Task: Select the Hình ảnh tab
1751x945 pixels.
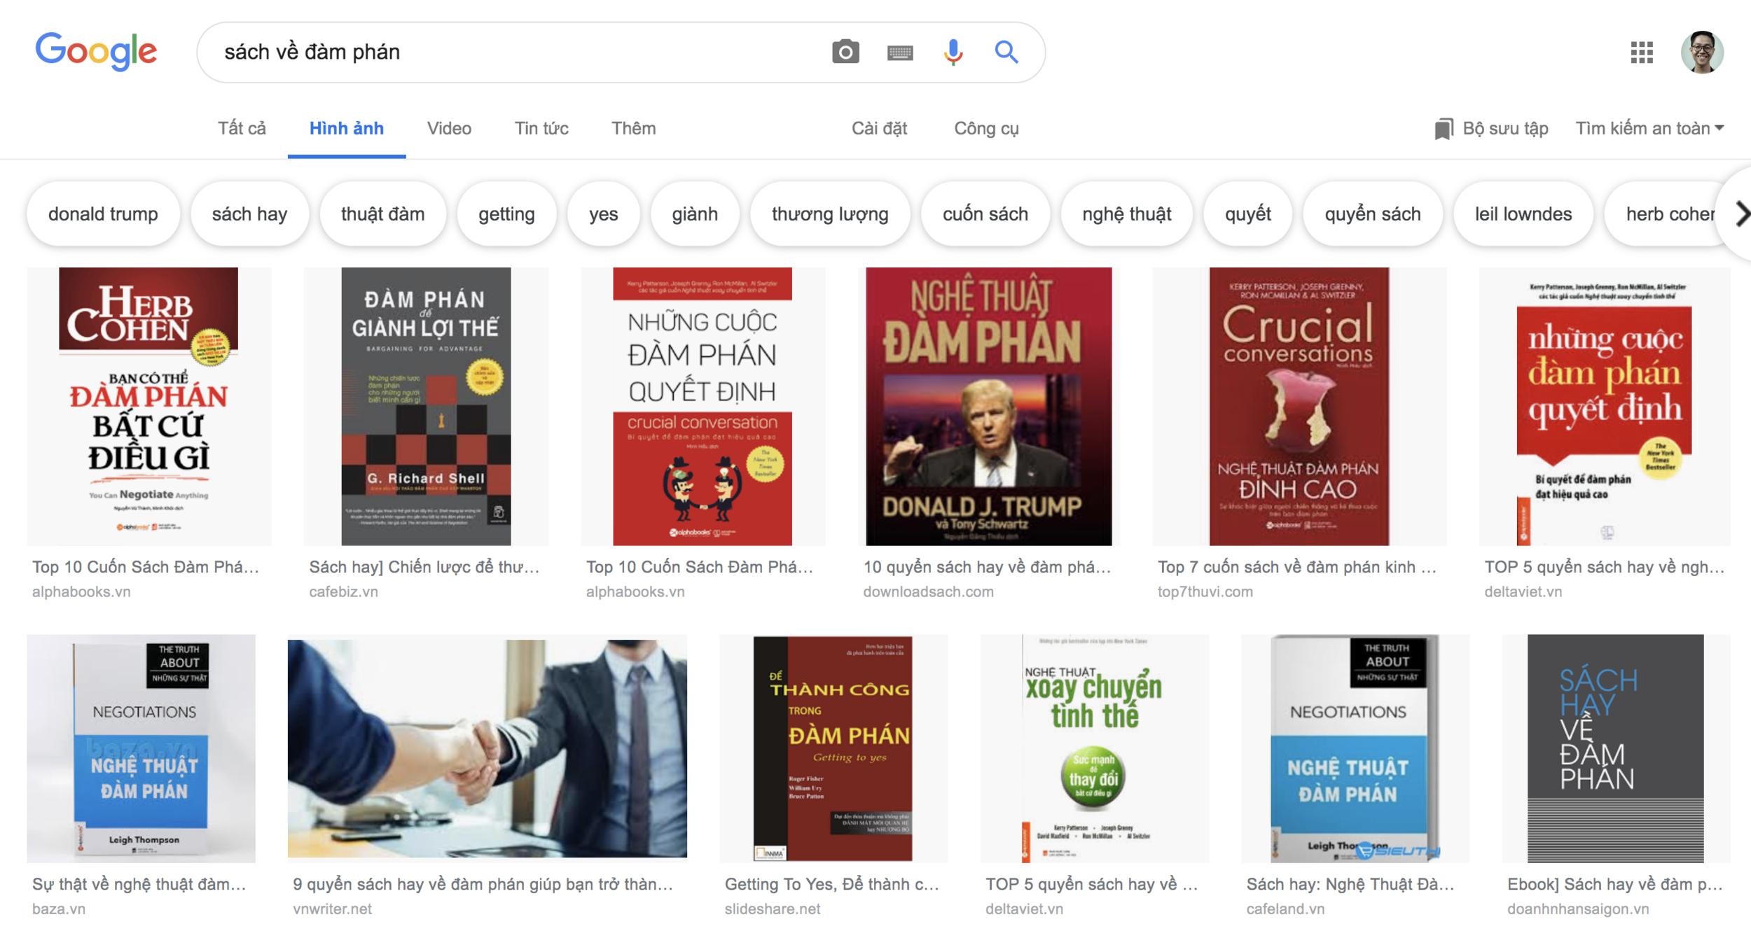Action: tap(347, 129)
